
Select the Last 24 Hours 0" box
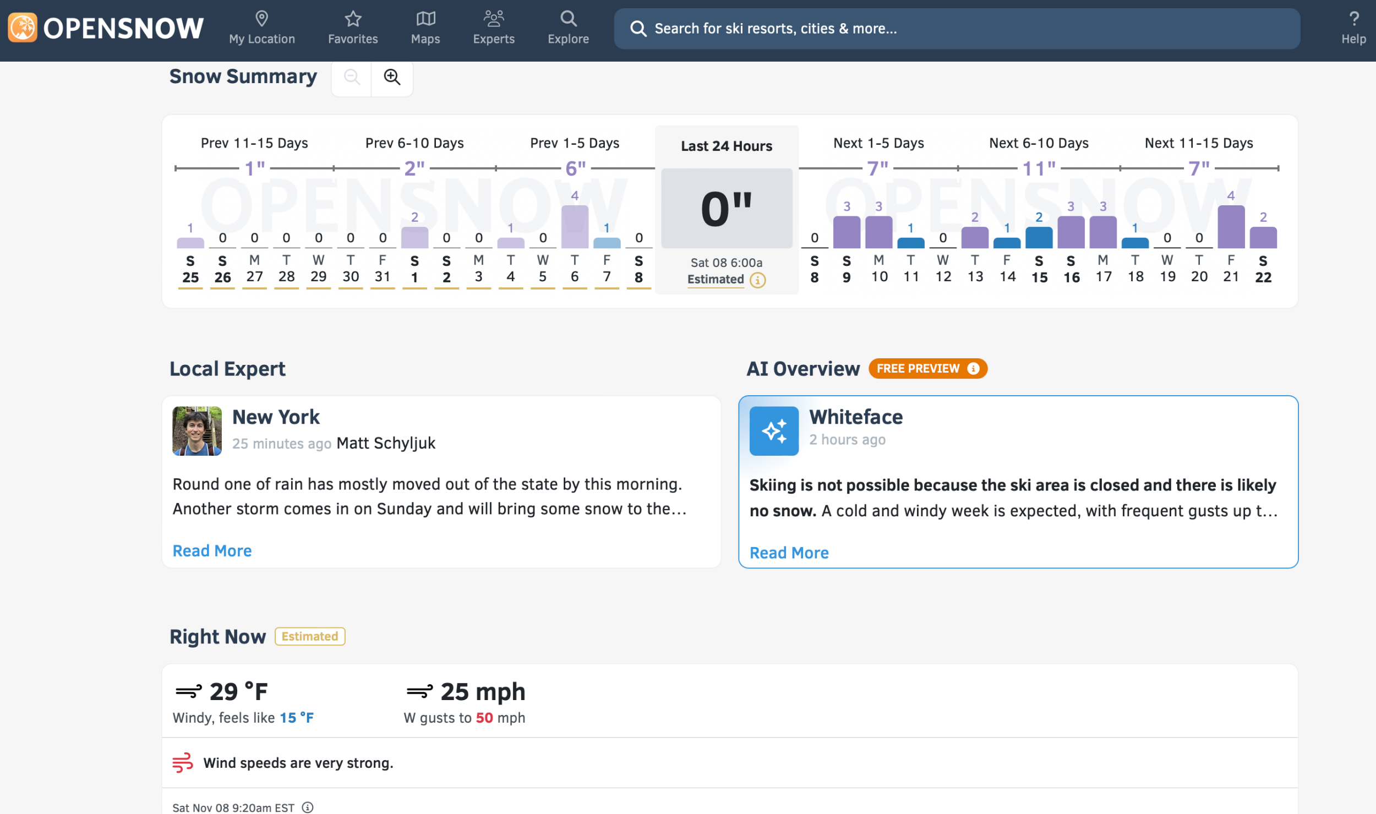pyautogui.click(x=726, y=208)
